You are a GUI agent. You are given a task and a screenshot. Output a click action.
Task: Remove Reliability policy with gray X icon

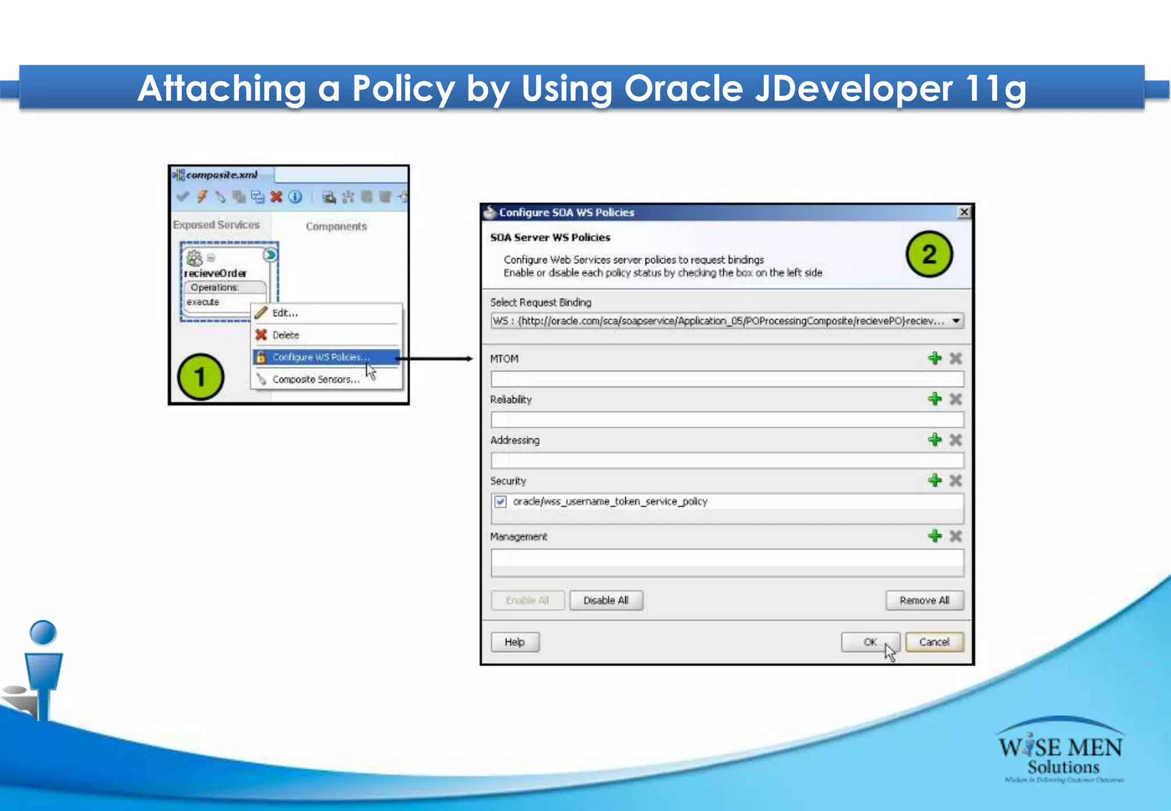(x=955, y=399)
